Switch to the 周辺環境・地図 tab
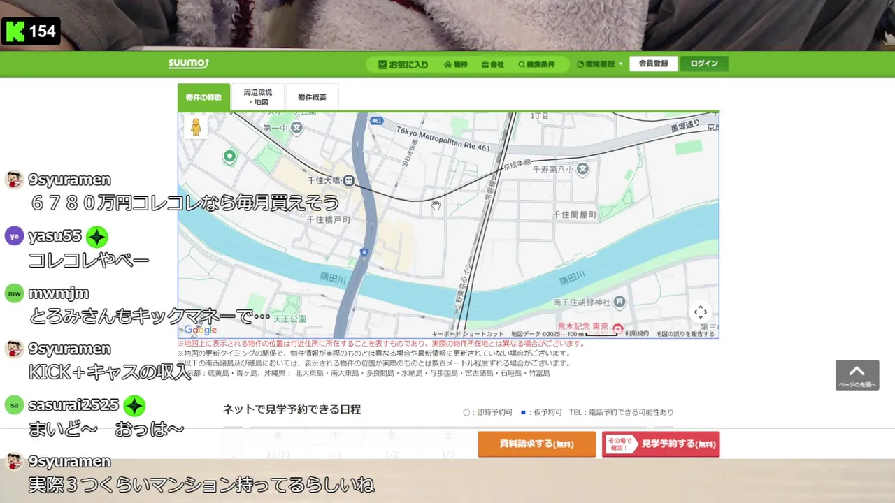 coord(258,97)
